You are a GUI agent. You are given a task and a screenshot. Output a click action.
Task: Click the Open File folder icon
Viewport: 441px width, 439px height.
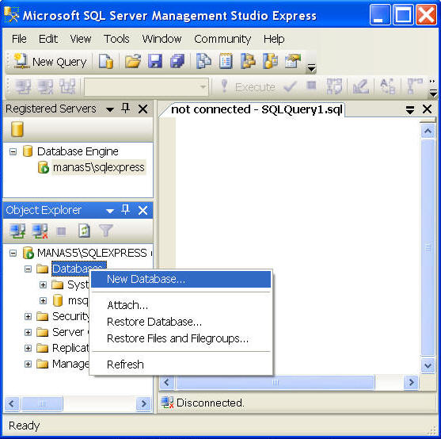[132, 61]
